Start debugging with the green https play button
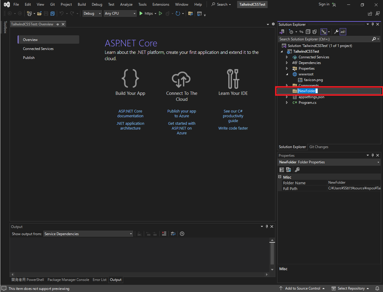The width and height of the screenshot is (383, 292). [141, 13]
